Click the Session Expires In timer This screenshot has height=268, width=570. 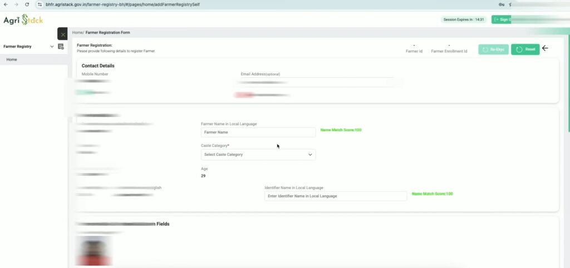464,19
